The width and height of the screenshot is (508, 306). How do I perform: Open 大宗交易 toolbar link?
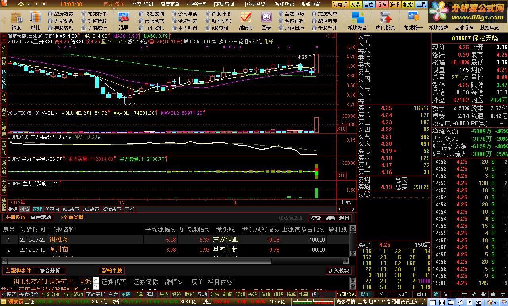click(60, 21)
